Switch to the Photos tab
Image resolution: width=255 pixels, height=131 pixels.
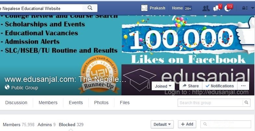point(101,103)
